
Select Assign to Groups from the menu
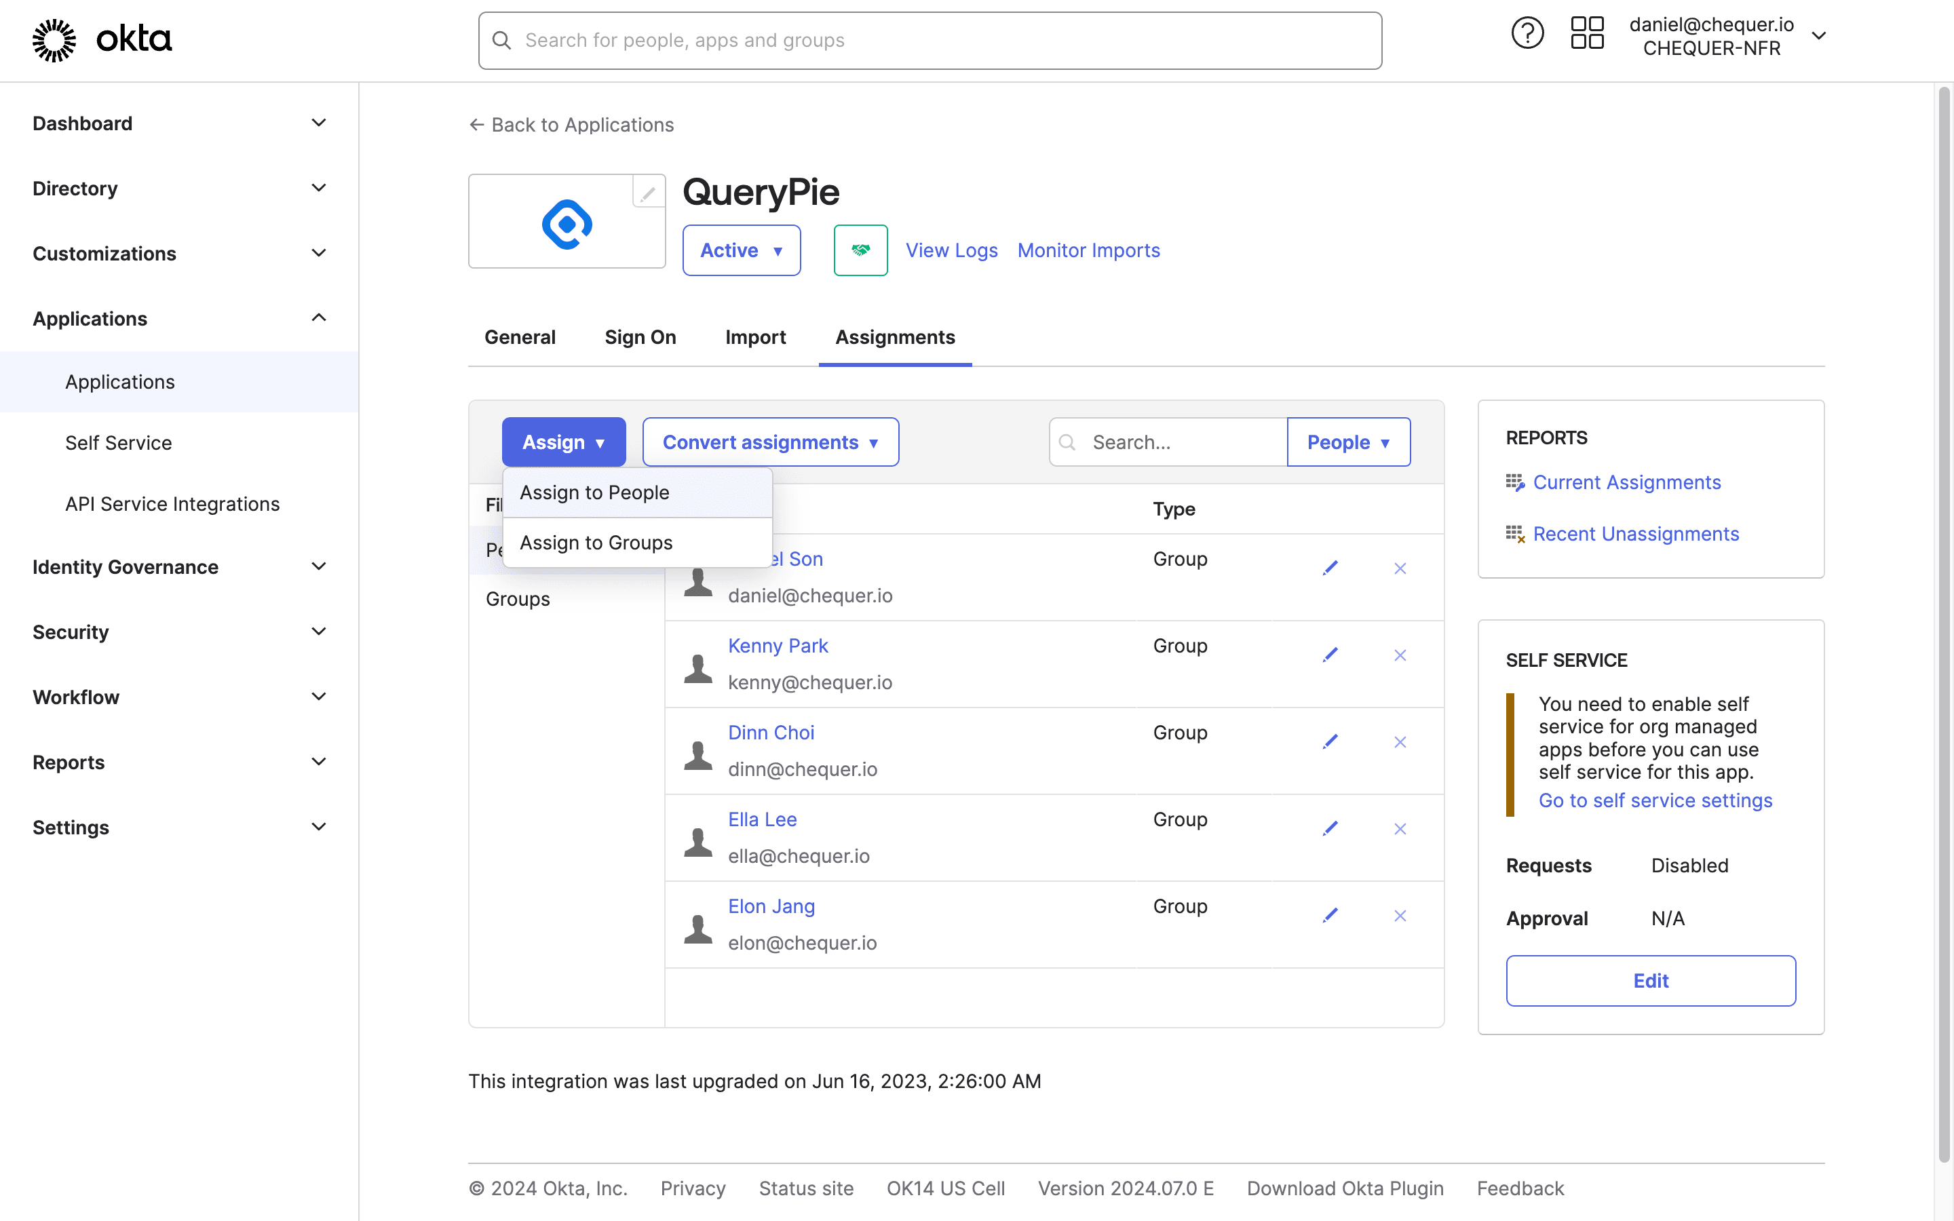click(x=596, y=542)
